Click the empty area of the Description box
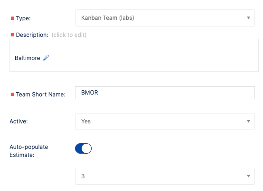 click(151, 55)
